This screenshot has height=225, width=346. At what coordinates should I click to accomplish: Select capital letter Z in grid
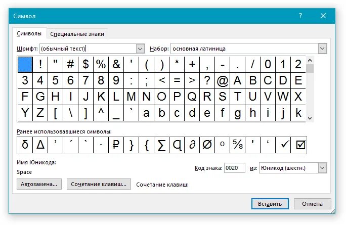point(40,113)
